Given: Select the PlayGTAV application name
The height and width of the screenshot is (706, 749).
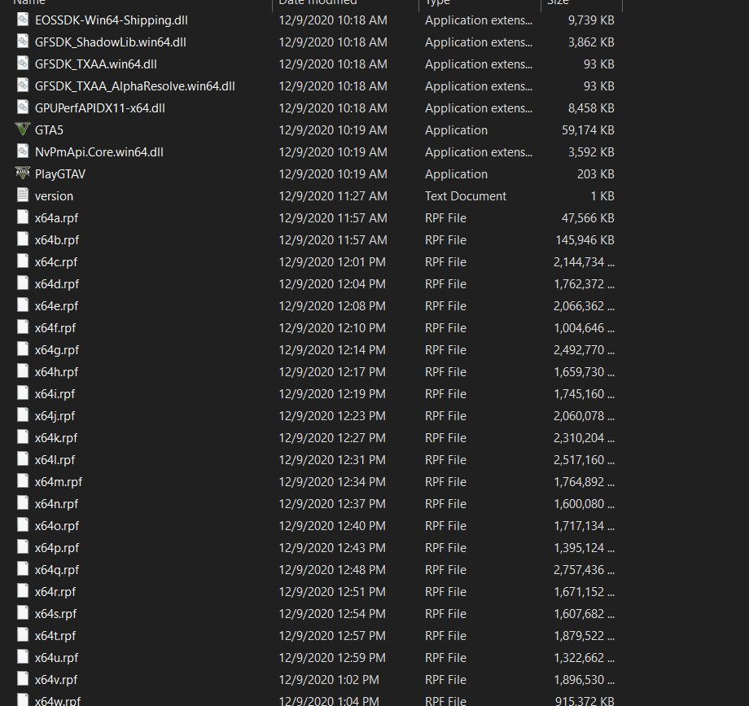Looking at the screenshot, I should point(60,174).
